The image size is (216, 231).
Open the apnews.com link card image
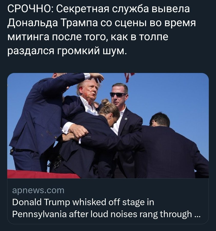tap(108, 126)
